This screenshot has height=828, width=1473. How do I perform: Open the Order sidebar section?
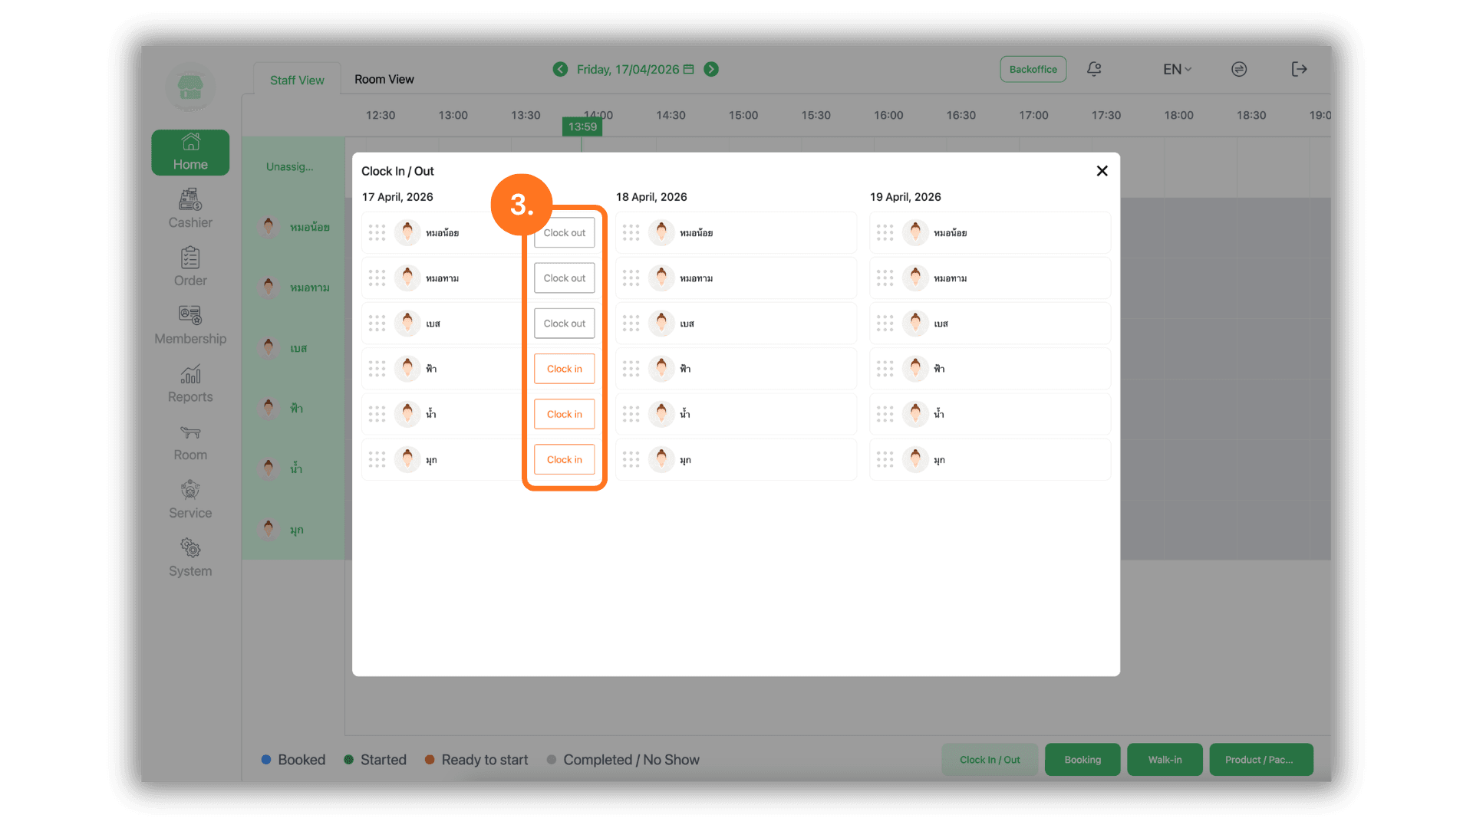[190, 267]
